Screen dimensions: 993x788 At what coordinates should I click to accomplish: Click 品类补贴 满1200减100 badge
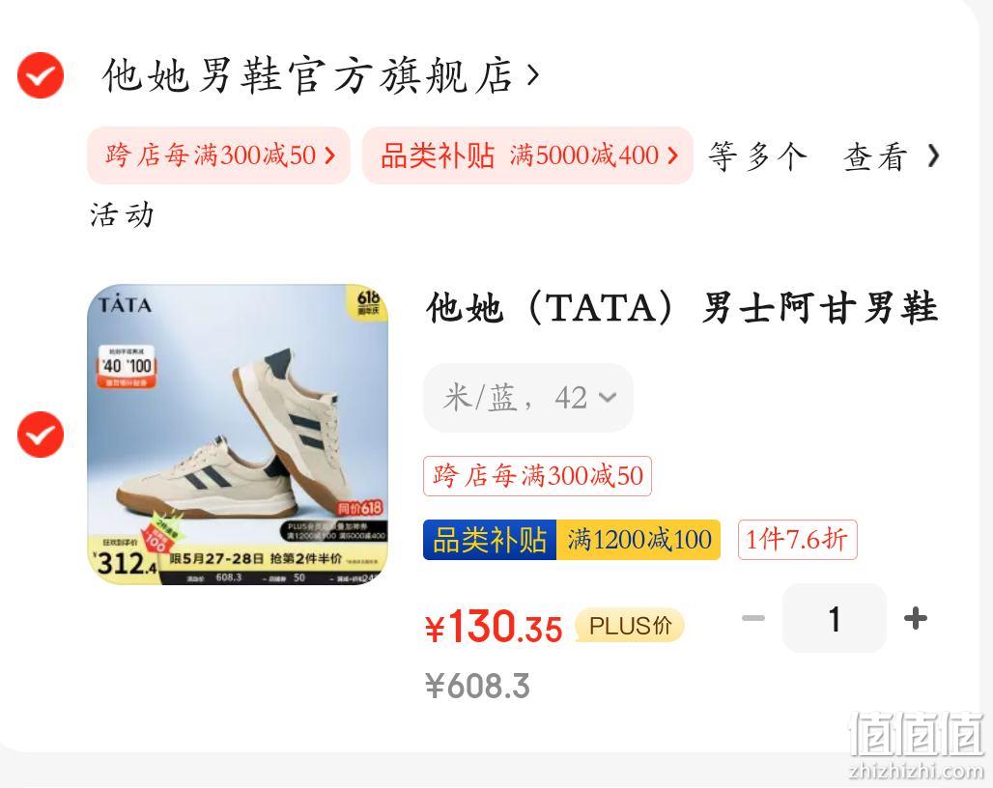[x=572, y=540]
